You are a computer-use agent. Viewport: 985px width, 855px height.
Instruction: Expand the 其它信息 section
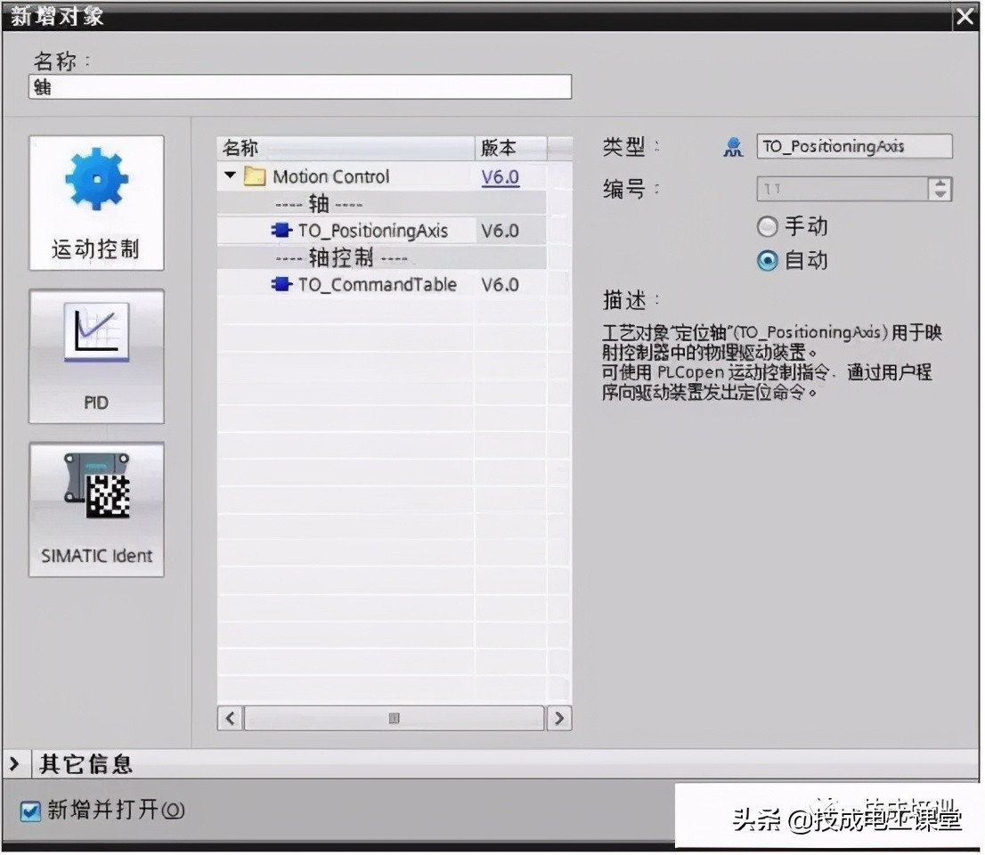pos(16,763)
